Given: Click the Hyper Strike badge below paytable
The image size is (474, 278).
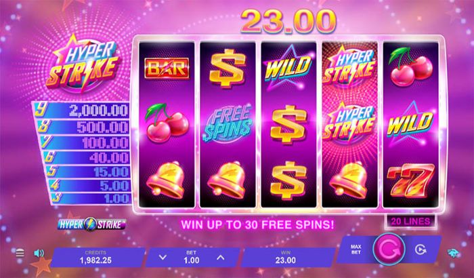Looking at the screenshot, I should [x=91, y=224].
